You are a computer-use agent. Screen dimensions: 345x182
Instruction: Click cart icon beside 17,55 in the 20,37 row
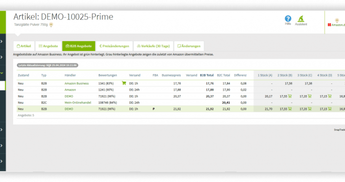[x=290, y=96]
